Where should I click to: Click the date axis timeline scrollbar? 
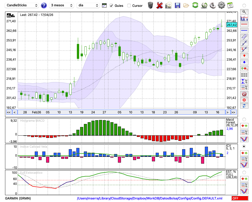(121, 112)
